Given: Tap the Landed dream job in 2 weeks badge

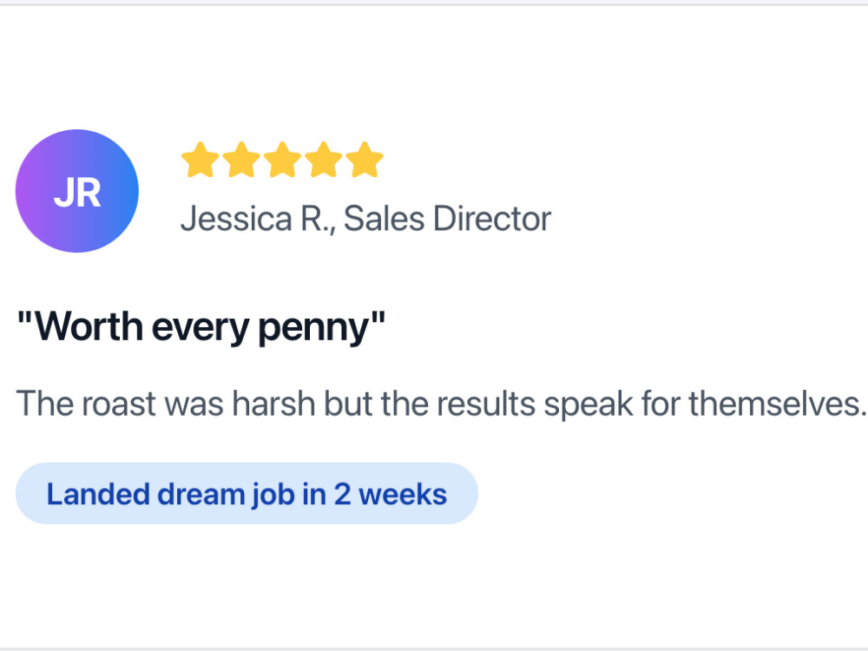Looking at the screenshot, I should tap(247, 494).
